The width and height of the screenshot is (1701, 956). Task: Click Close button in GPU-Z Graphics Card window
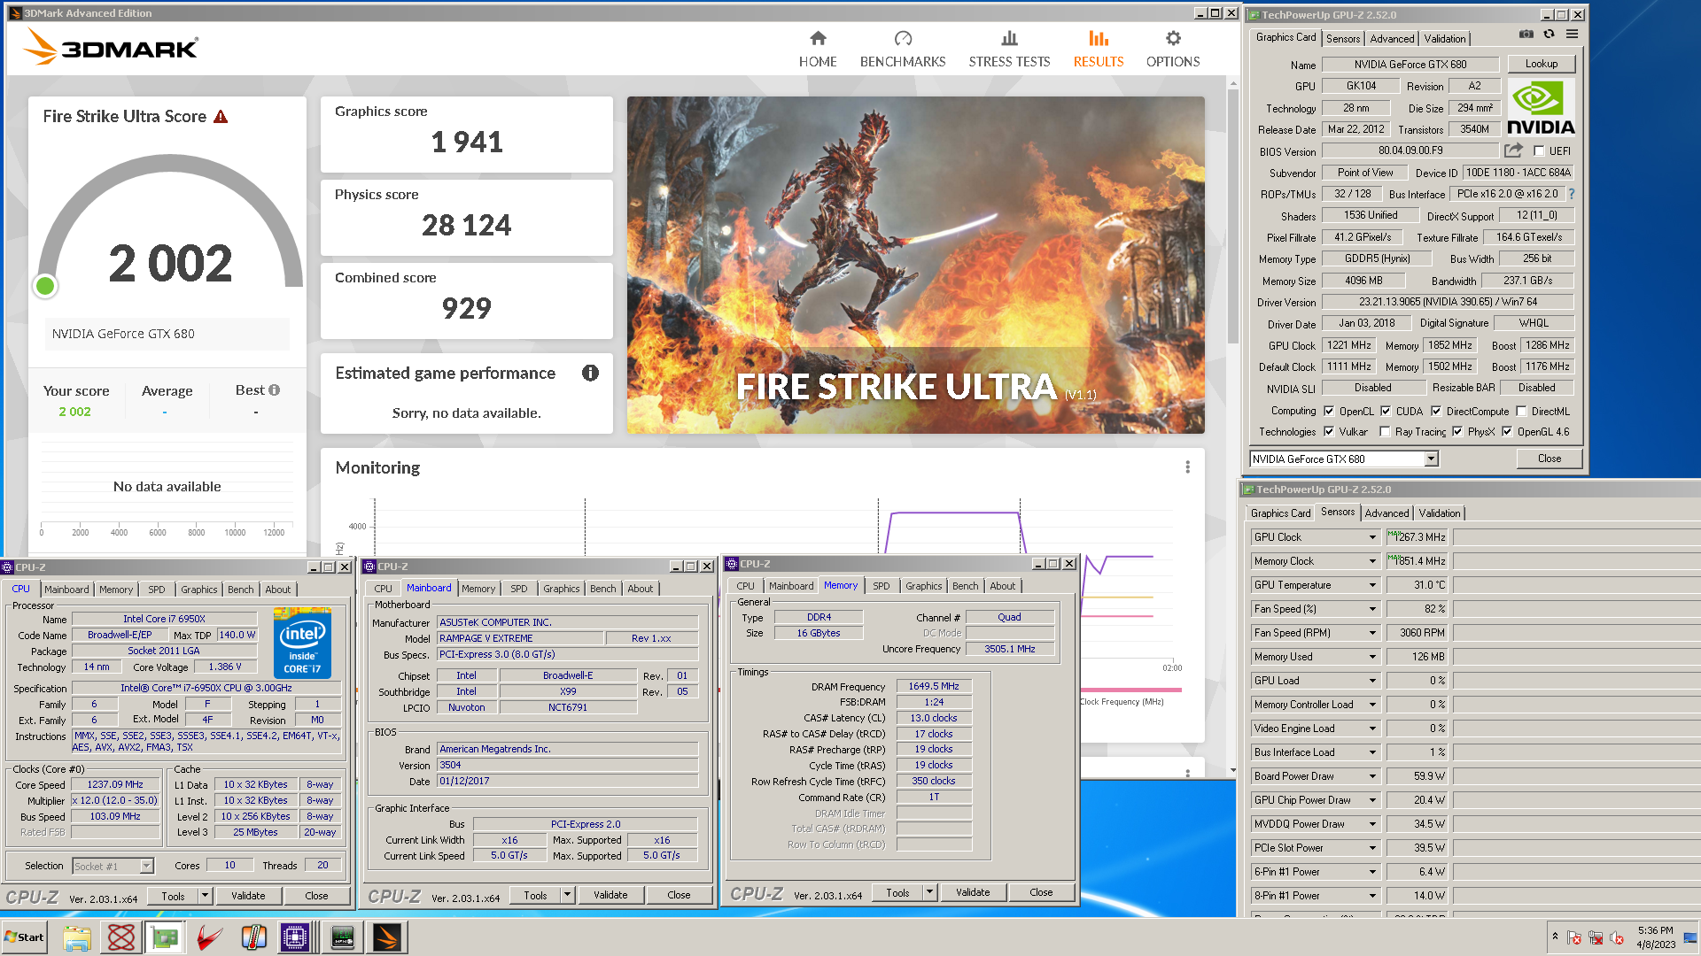point(1549,459)
